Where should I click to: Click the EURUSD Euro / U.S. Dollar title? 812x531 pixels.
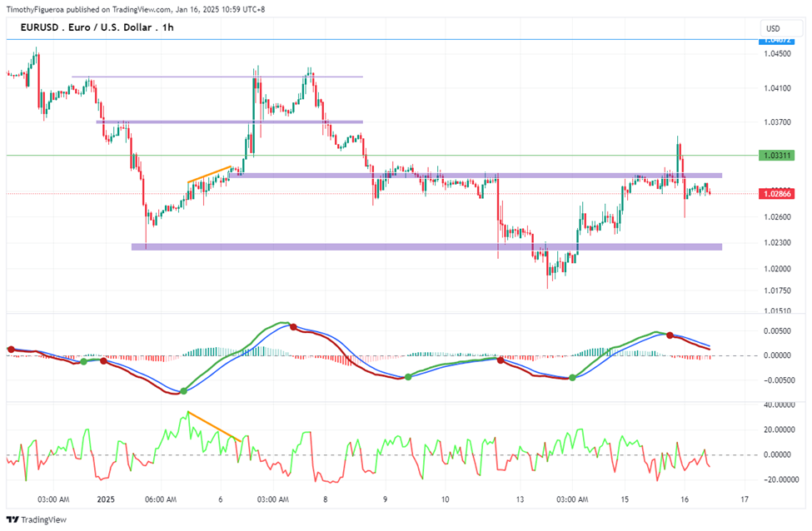(97, 27)
